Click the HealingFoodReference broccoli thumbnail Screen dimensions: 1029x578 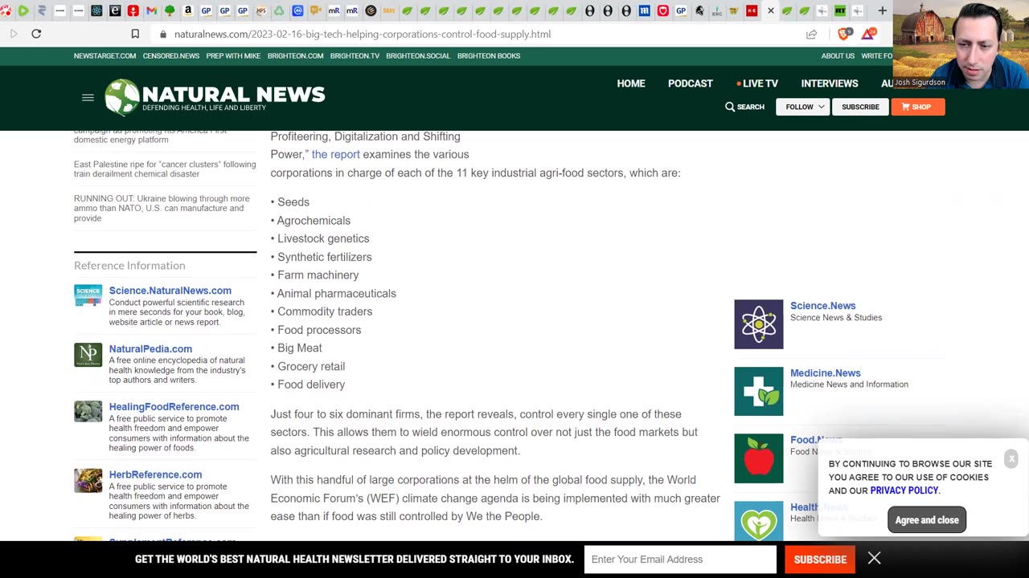[x=88, y=412]
